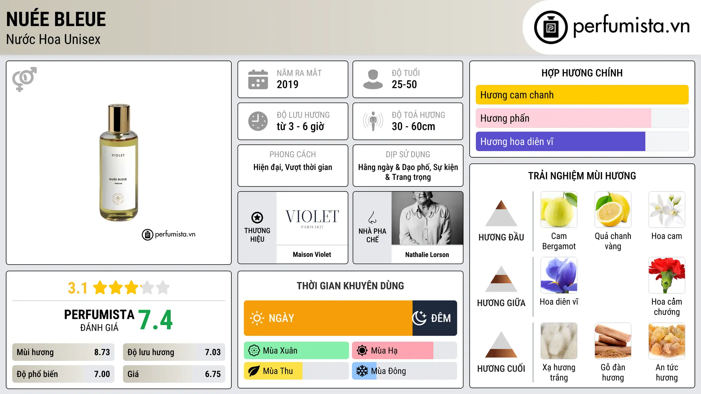
Task: Click the moon icon in the night bar
Action: tap(419, 318)
